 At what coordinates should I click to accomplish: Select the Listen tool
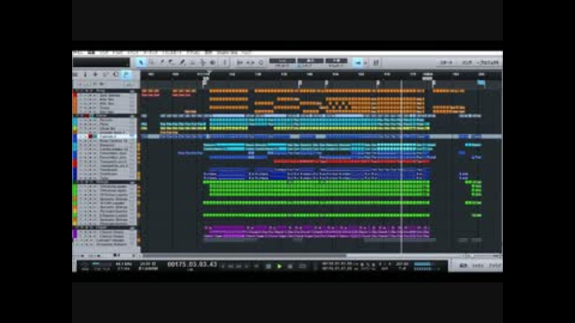click(x=213, y=63)
